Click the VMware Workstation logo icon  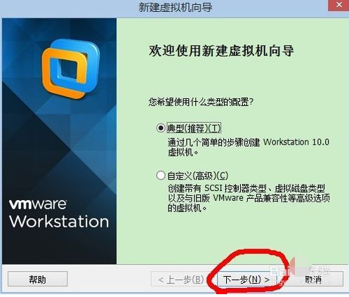[x=71, y=69]
